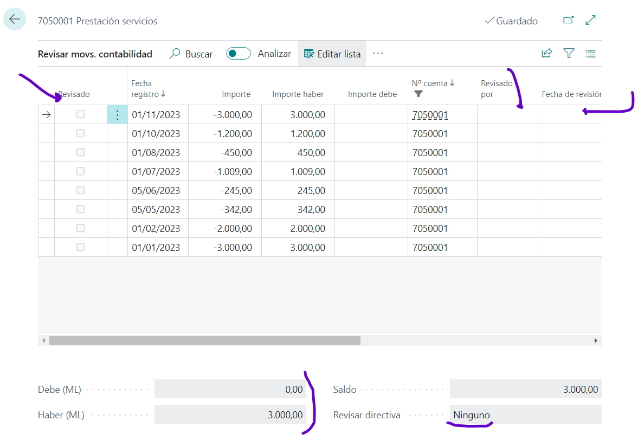This screenshot has height=440, width=644.
Task: Click Editar lista menu item
Action: (x=332, y=54)
